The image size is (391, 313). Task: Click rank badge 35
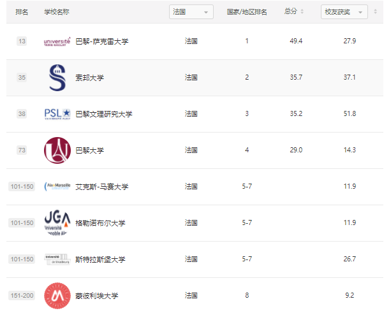point(22,78)
